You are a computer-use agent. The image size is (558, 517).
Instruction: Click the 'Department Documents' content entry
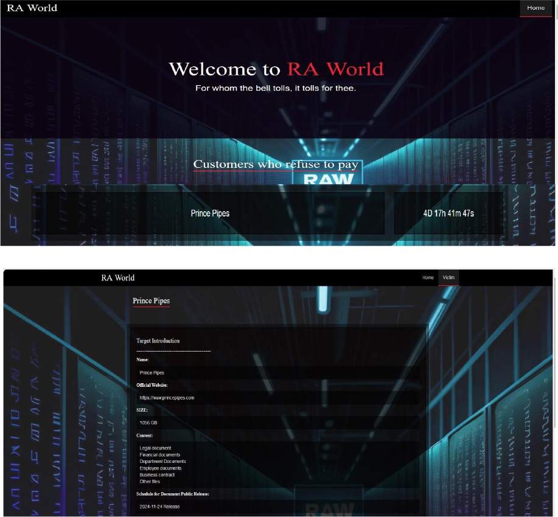click(x=162, y=462)
